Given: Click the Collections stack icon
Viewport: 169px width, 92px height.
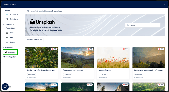Looking at the screenshot, I should [x=7, y=19].
